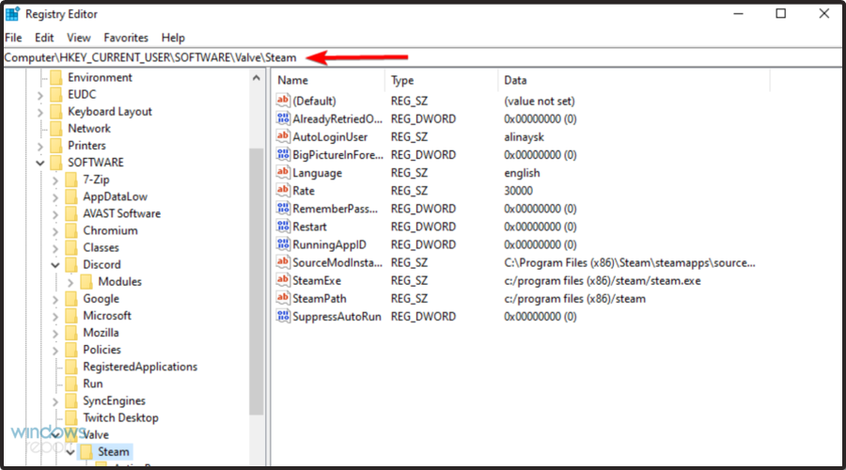Expand the Keyboard Layout key
The image size is (846, 470).
[x=39, y=112]
